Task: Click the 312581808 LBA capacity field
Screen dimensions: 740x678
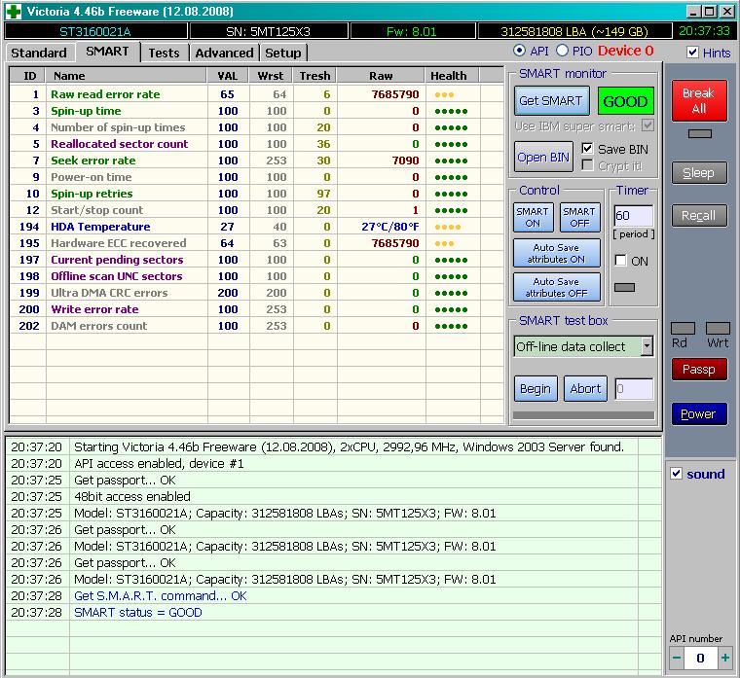Action: [574, 31]
